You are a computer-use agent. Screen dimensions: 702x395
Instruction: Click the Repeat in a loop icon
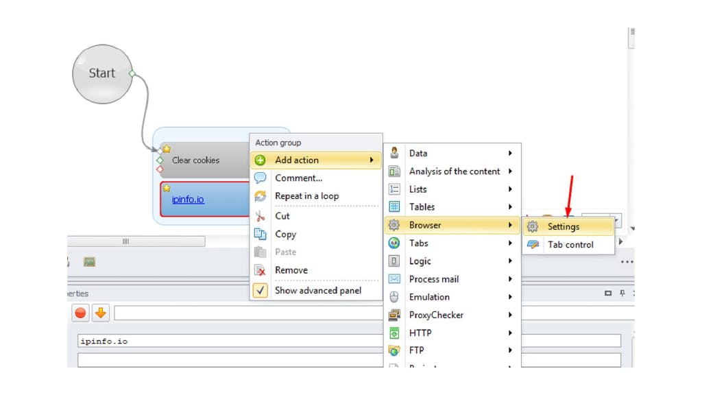tap(260, 196)
